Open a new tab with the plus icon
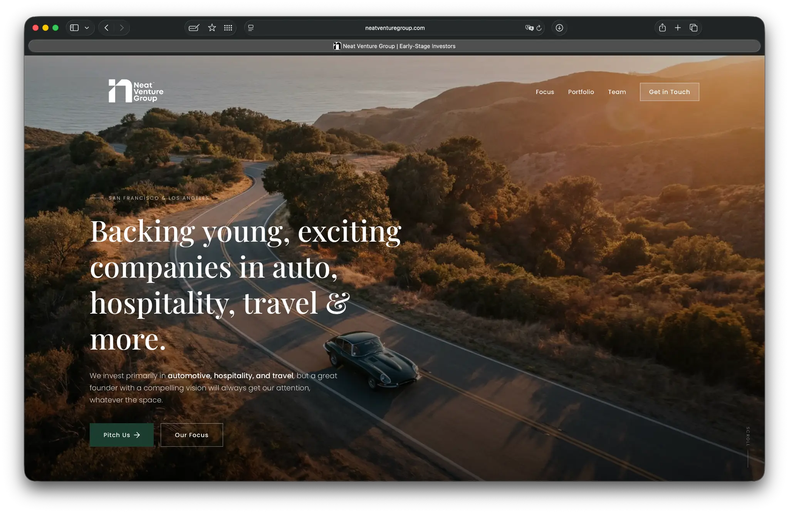789x513 pixels. click(678, 27)
